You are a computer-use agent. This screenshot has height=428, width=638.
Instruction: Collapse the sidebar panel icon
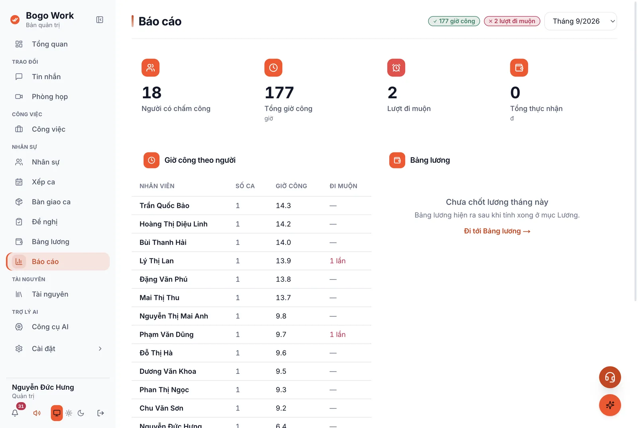(100, 20)
